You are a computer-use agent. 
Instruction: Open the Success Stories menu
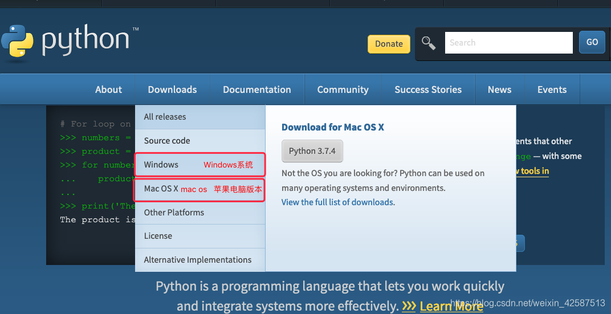428,89
